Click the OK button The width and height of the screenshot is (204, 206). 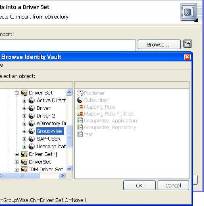point(139,185)
